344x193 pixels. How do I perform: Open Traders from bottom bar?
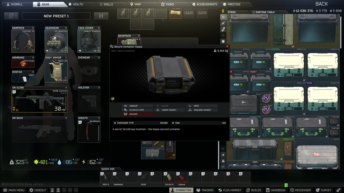tap(205, 190)
